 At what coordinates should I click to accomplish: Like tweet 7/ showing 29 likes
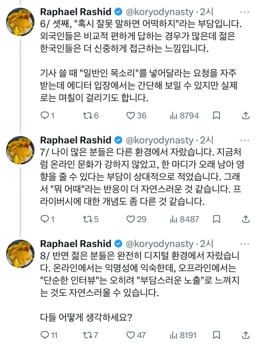point(131,219)
